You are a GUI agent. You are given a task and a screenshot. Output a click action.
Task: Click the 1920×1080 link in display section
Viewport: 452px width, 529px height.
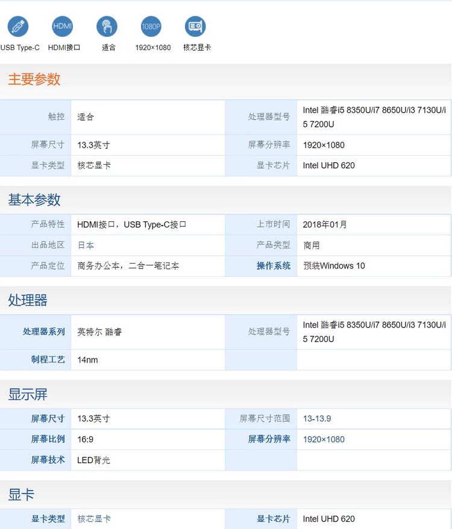click(x=324, y=439)
